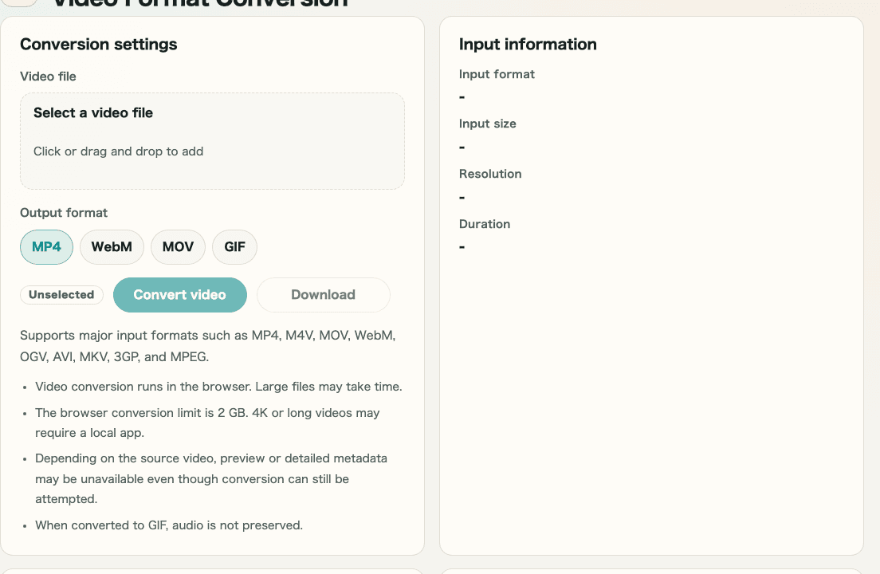880x574 pixels.
Task: Click the Input format placeholder value
Action: coord(462,96)
